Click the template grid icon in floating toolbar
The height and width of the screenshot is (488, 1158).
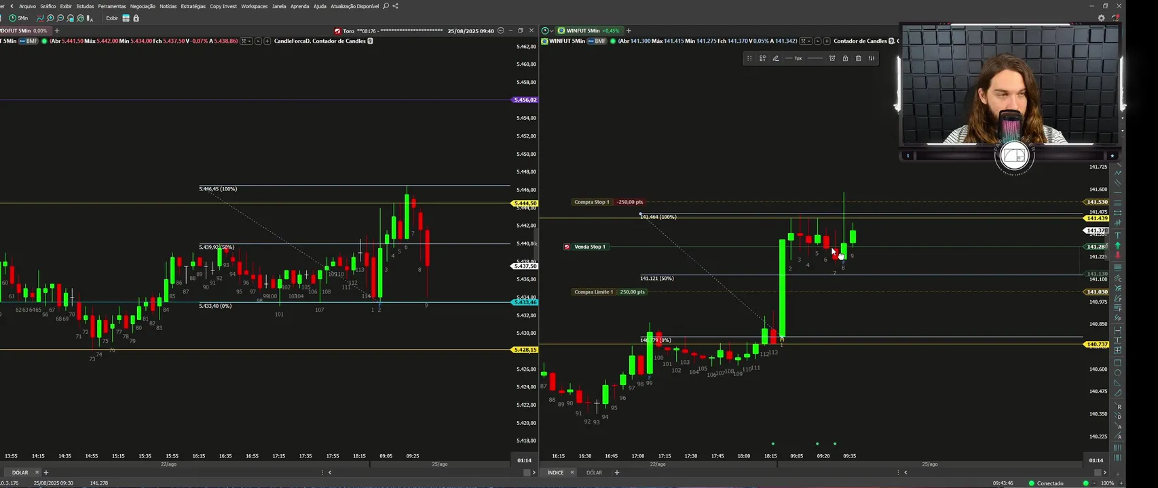pos(762,58)
